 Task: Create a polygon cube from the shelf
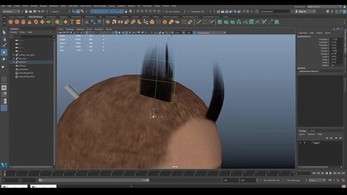click(17, 22)
